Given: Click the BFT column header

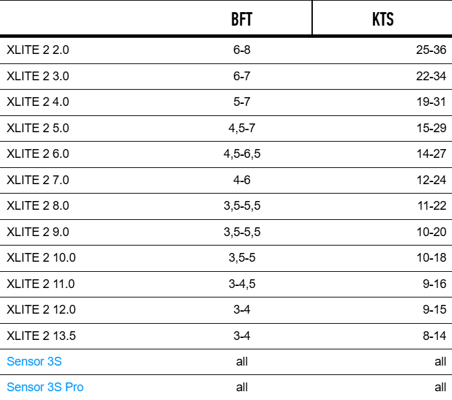Looking at the screenshot, I should point(241,19).
